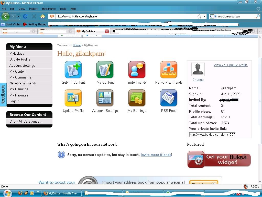Click the Home breadcrumb link
The width and height of the screenshot is (262, 197).
tap(77, 45)
